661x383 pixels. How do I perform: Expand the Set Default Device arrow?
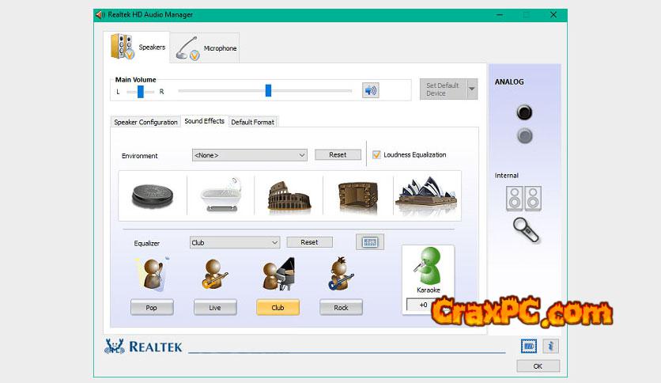472,89
